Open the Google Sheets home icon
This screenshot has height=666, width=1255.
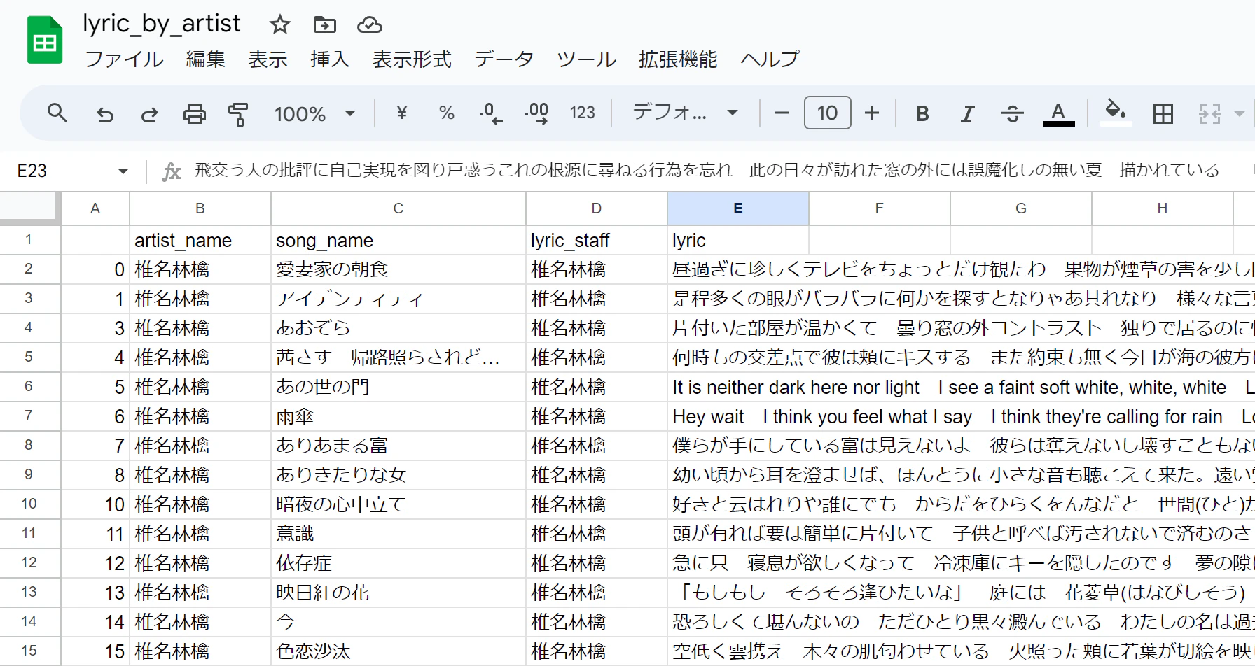point(45,41)
